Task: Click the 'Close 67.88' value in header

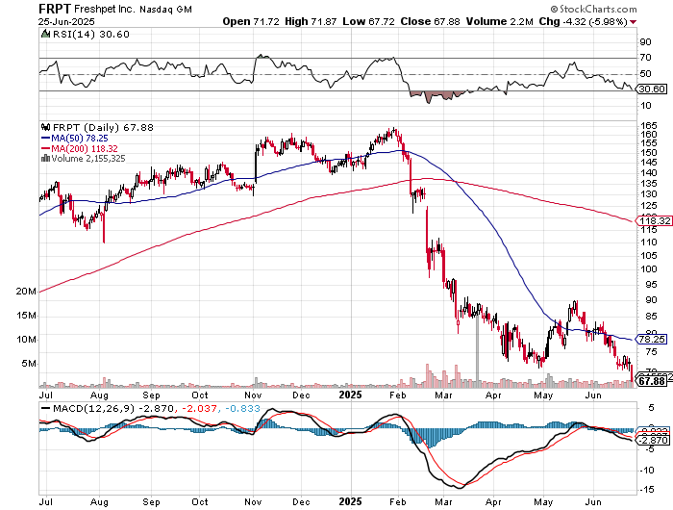Action: pyautogui.click(x=431, y=21)
